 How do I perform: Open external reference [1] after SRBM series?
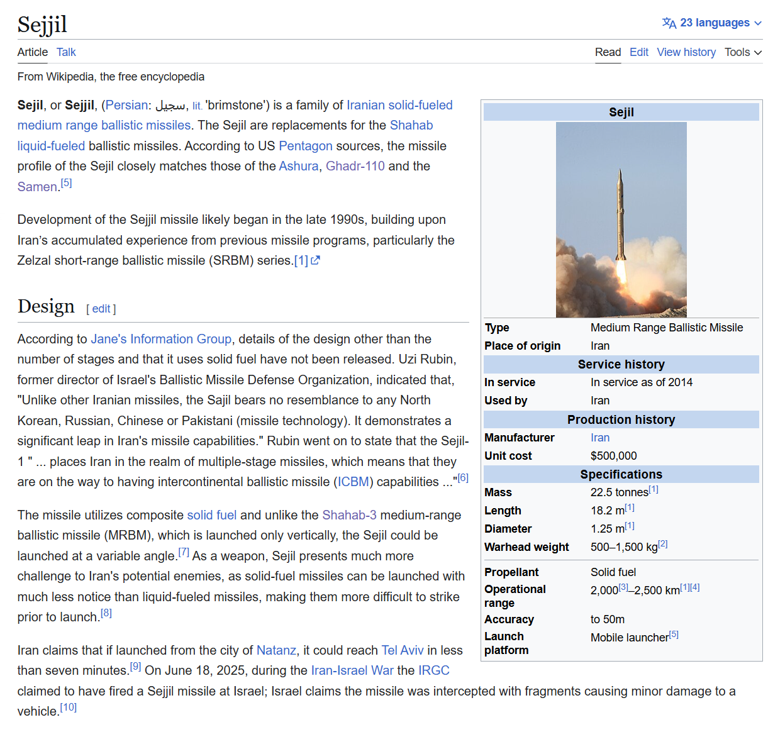(x=301, y=260)
